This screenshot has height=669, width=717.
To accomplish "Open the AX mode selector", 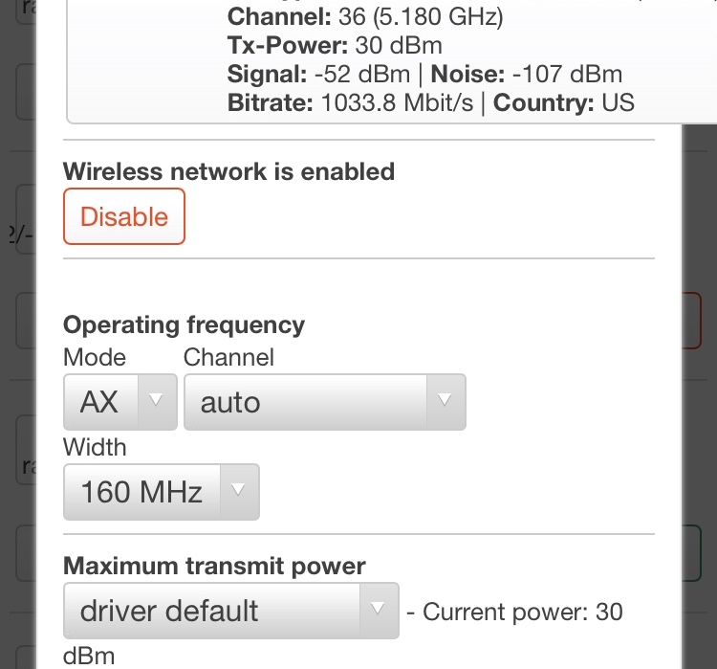I will 120,402.
